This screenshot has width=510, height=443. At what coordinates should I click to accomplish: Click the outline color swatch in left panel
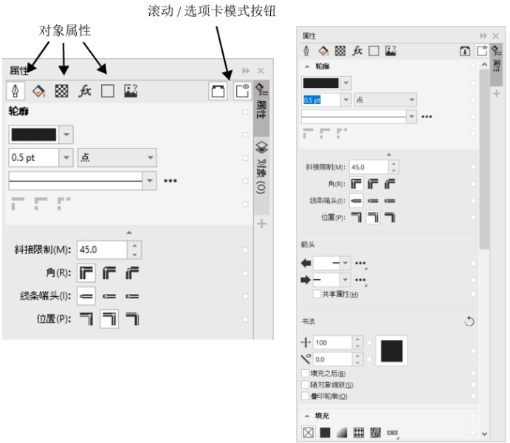click(33, 134)
